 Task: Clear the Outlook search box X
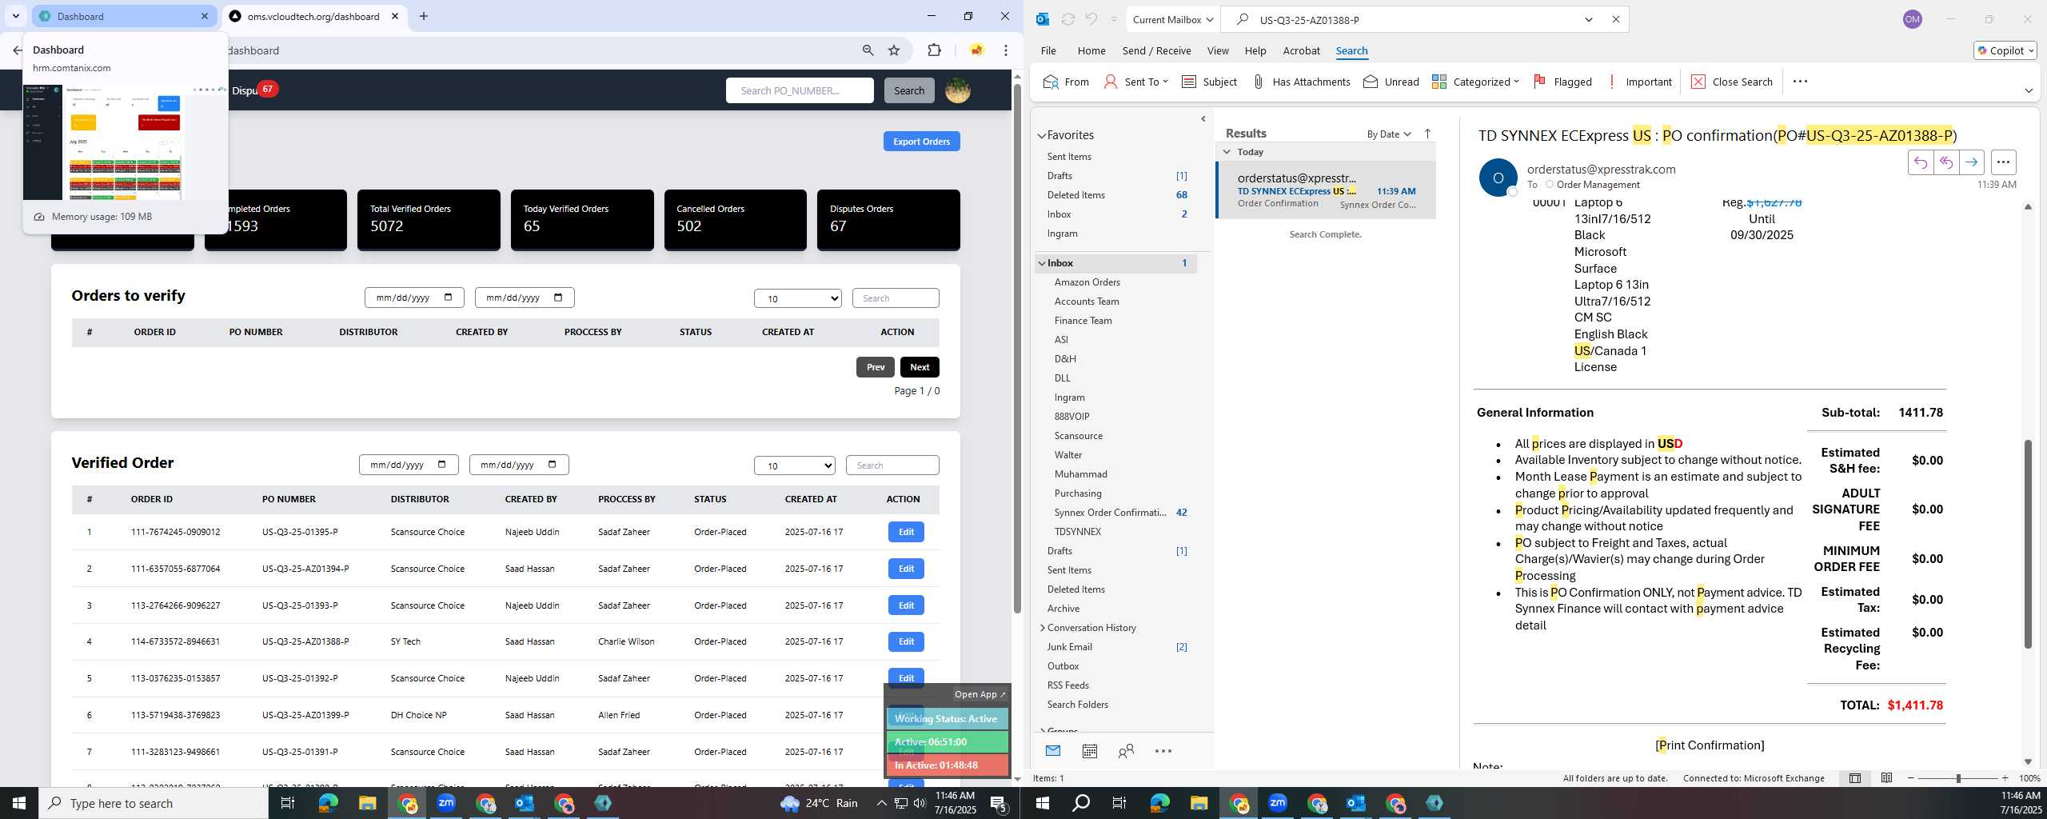(x=1615, y=19)
